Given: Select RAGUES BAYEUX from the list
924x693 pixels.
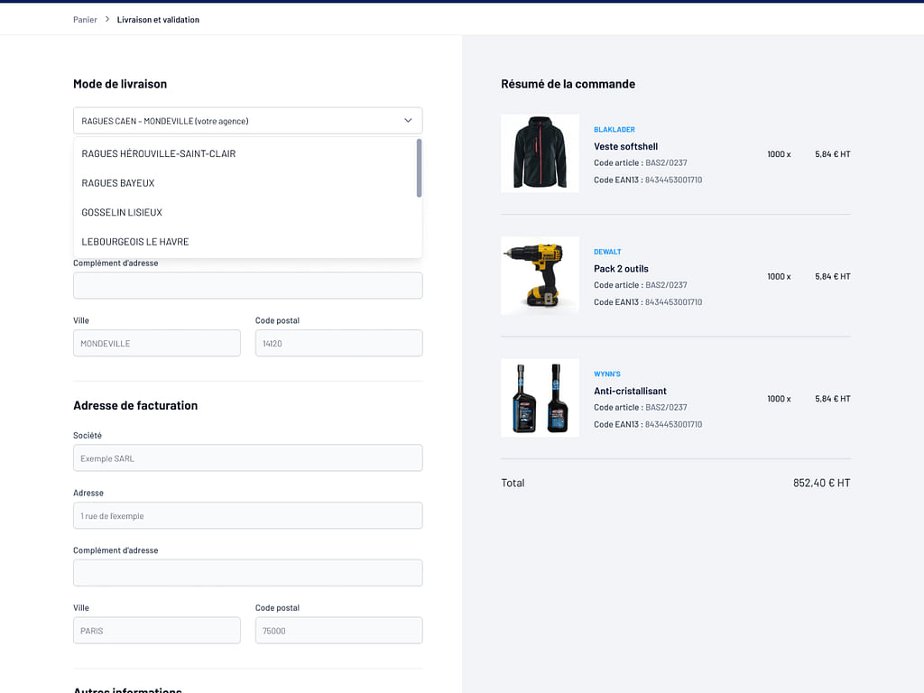Looking at the screenshot, I should point(118,183).
